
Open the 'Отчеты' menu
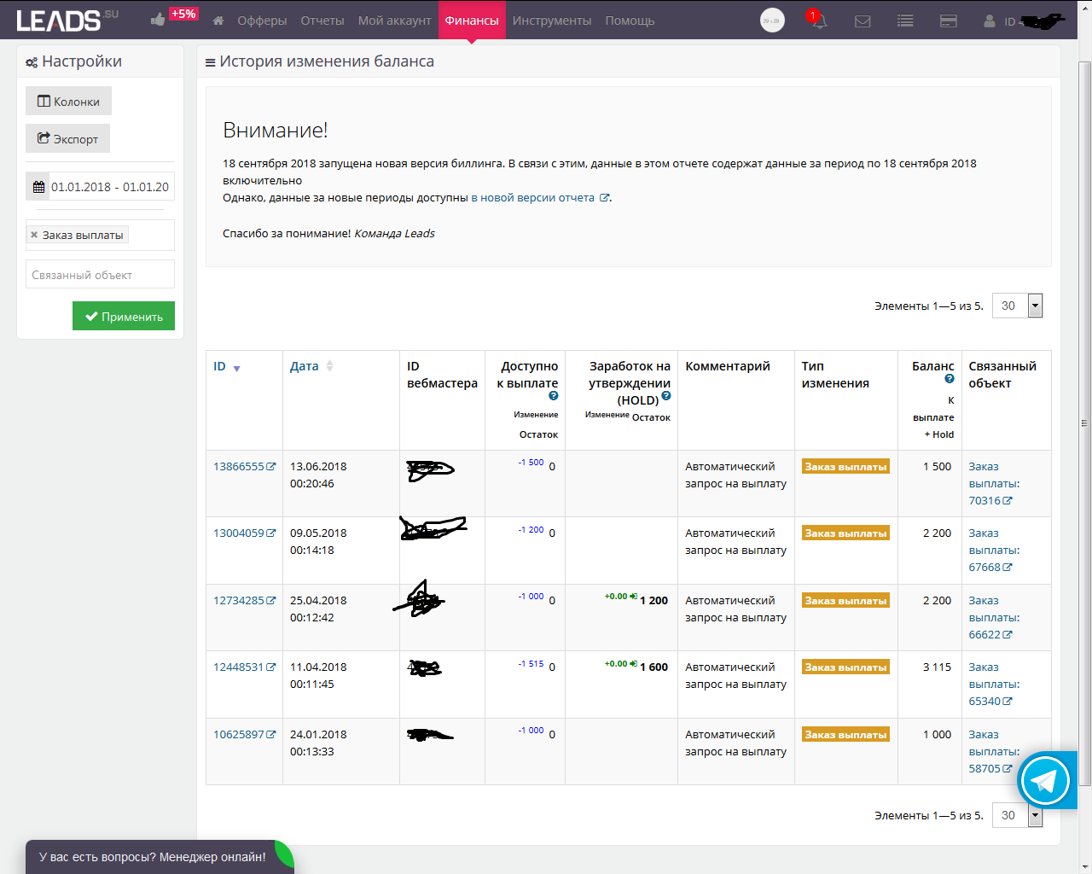coord(322,20)
